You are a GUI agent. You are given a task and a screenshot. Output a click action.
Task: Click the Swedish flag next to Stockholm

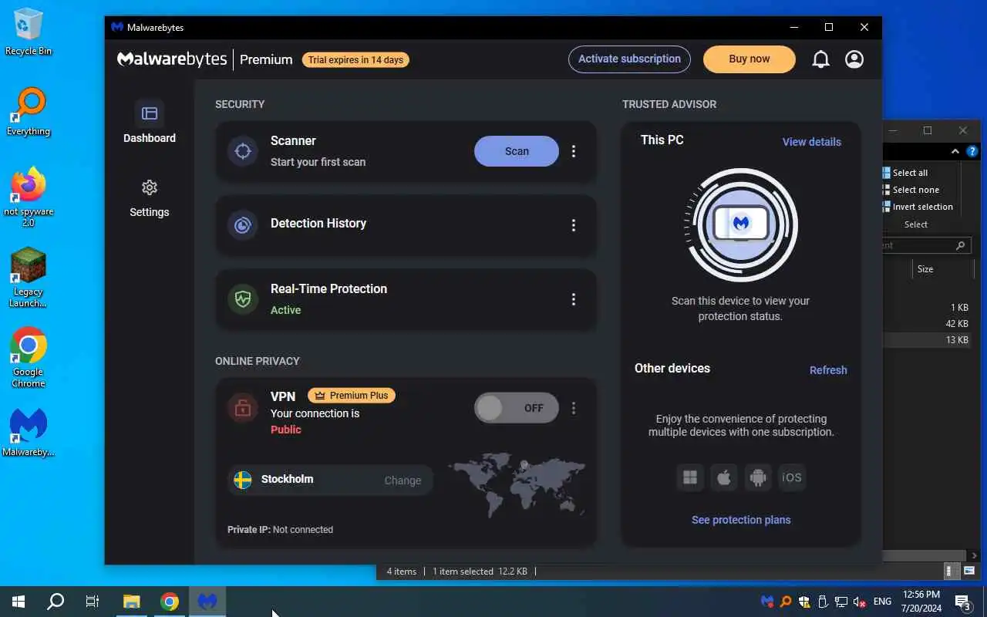pos(243,480)
